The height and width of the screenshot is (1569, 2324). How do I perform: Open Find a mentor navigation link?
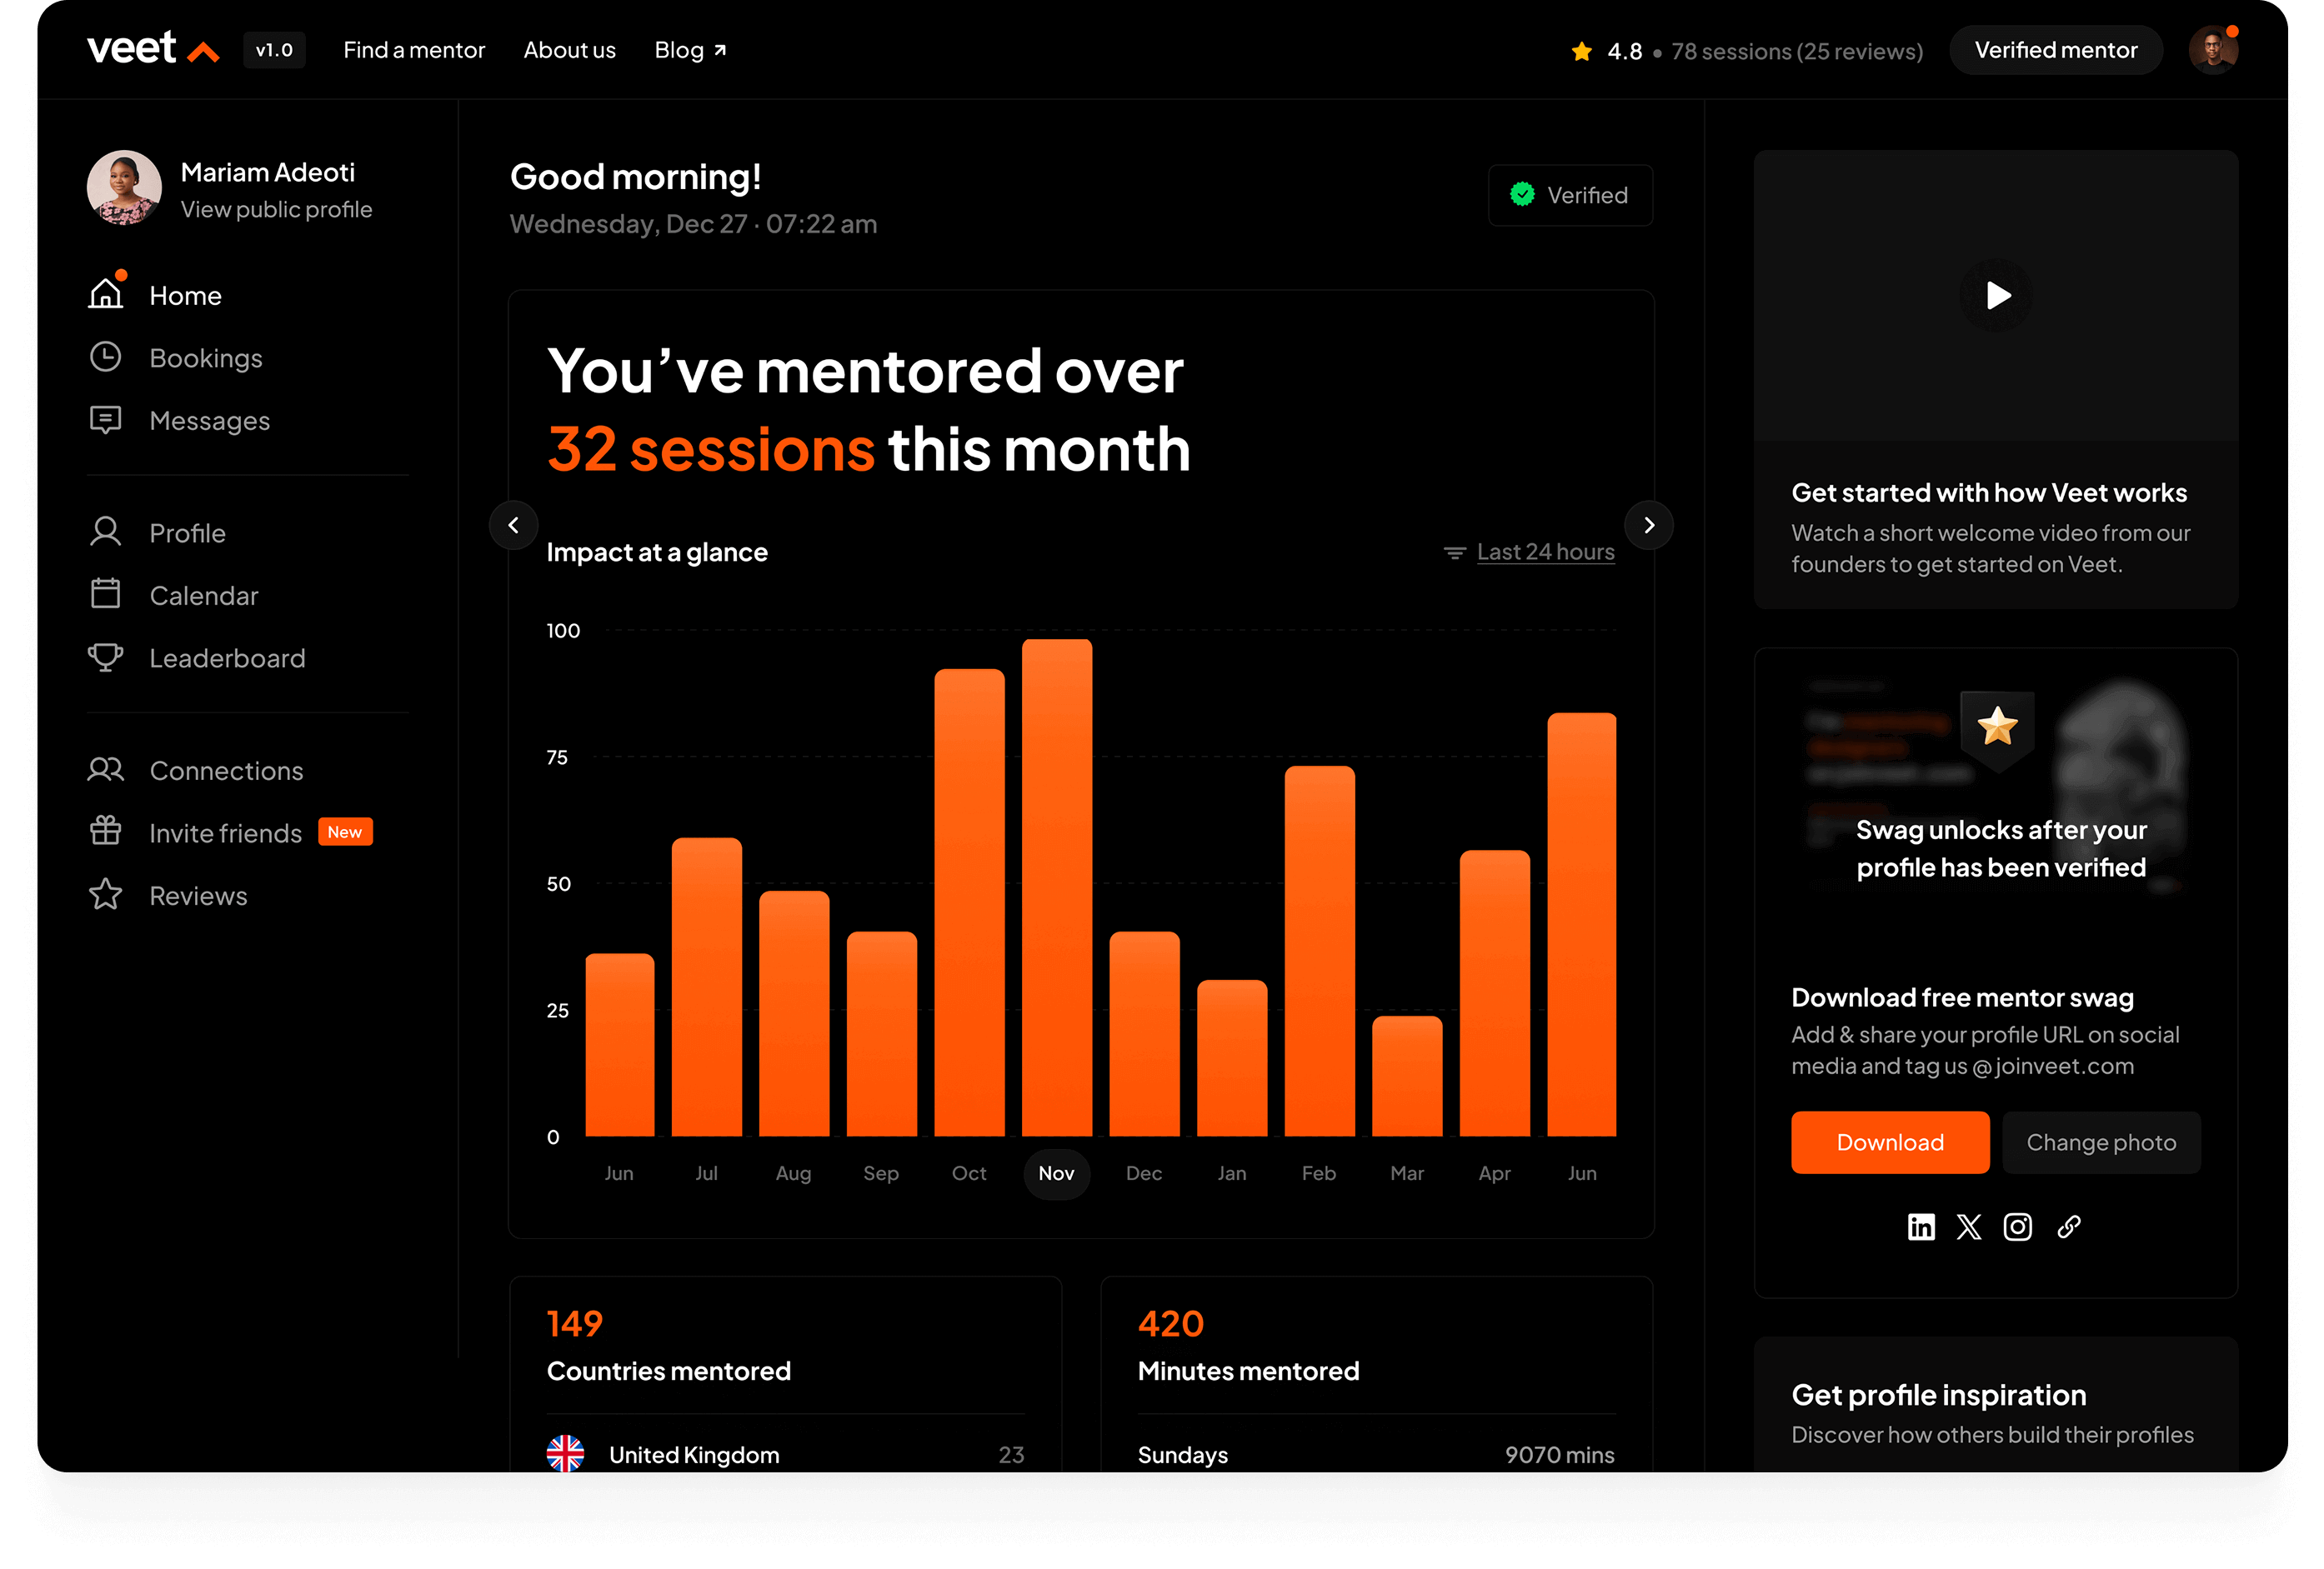414,50
